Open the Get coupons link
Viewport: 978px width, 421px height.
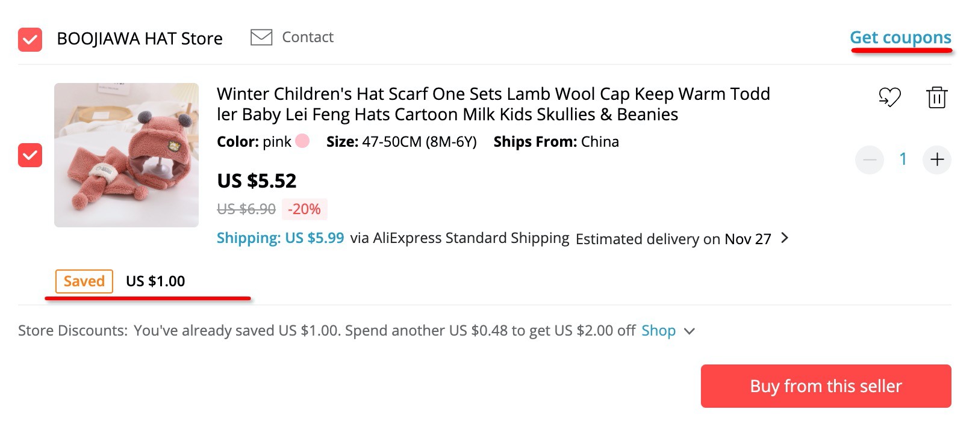point(900,37)
